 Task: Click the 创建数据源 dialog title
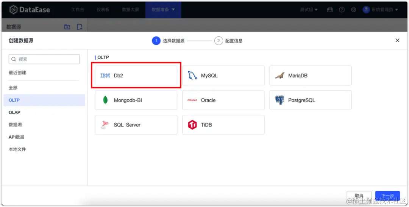click(x=21, y=40)
